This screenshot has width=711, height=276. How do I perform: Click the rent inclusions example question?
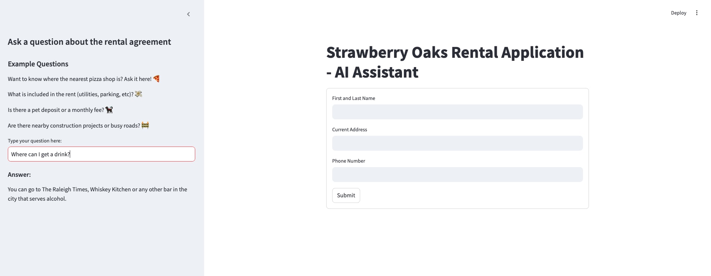coord(71,94)
